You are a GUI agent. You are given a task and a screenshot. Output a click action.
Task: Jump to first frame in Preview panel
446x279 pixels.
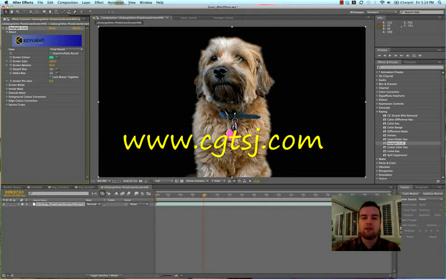(379, 55)
